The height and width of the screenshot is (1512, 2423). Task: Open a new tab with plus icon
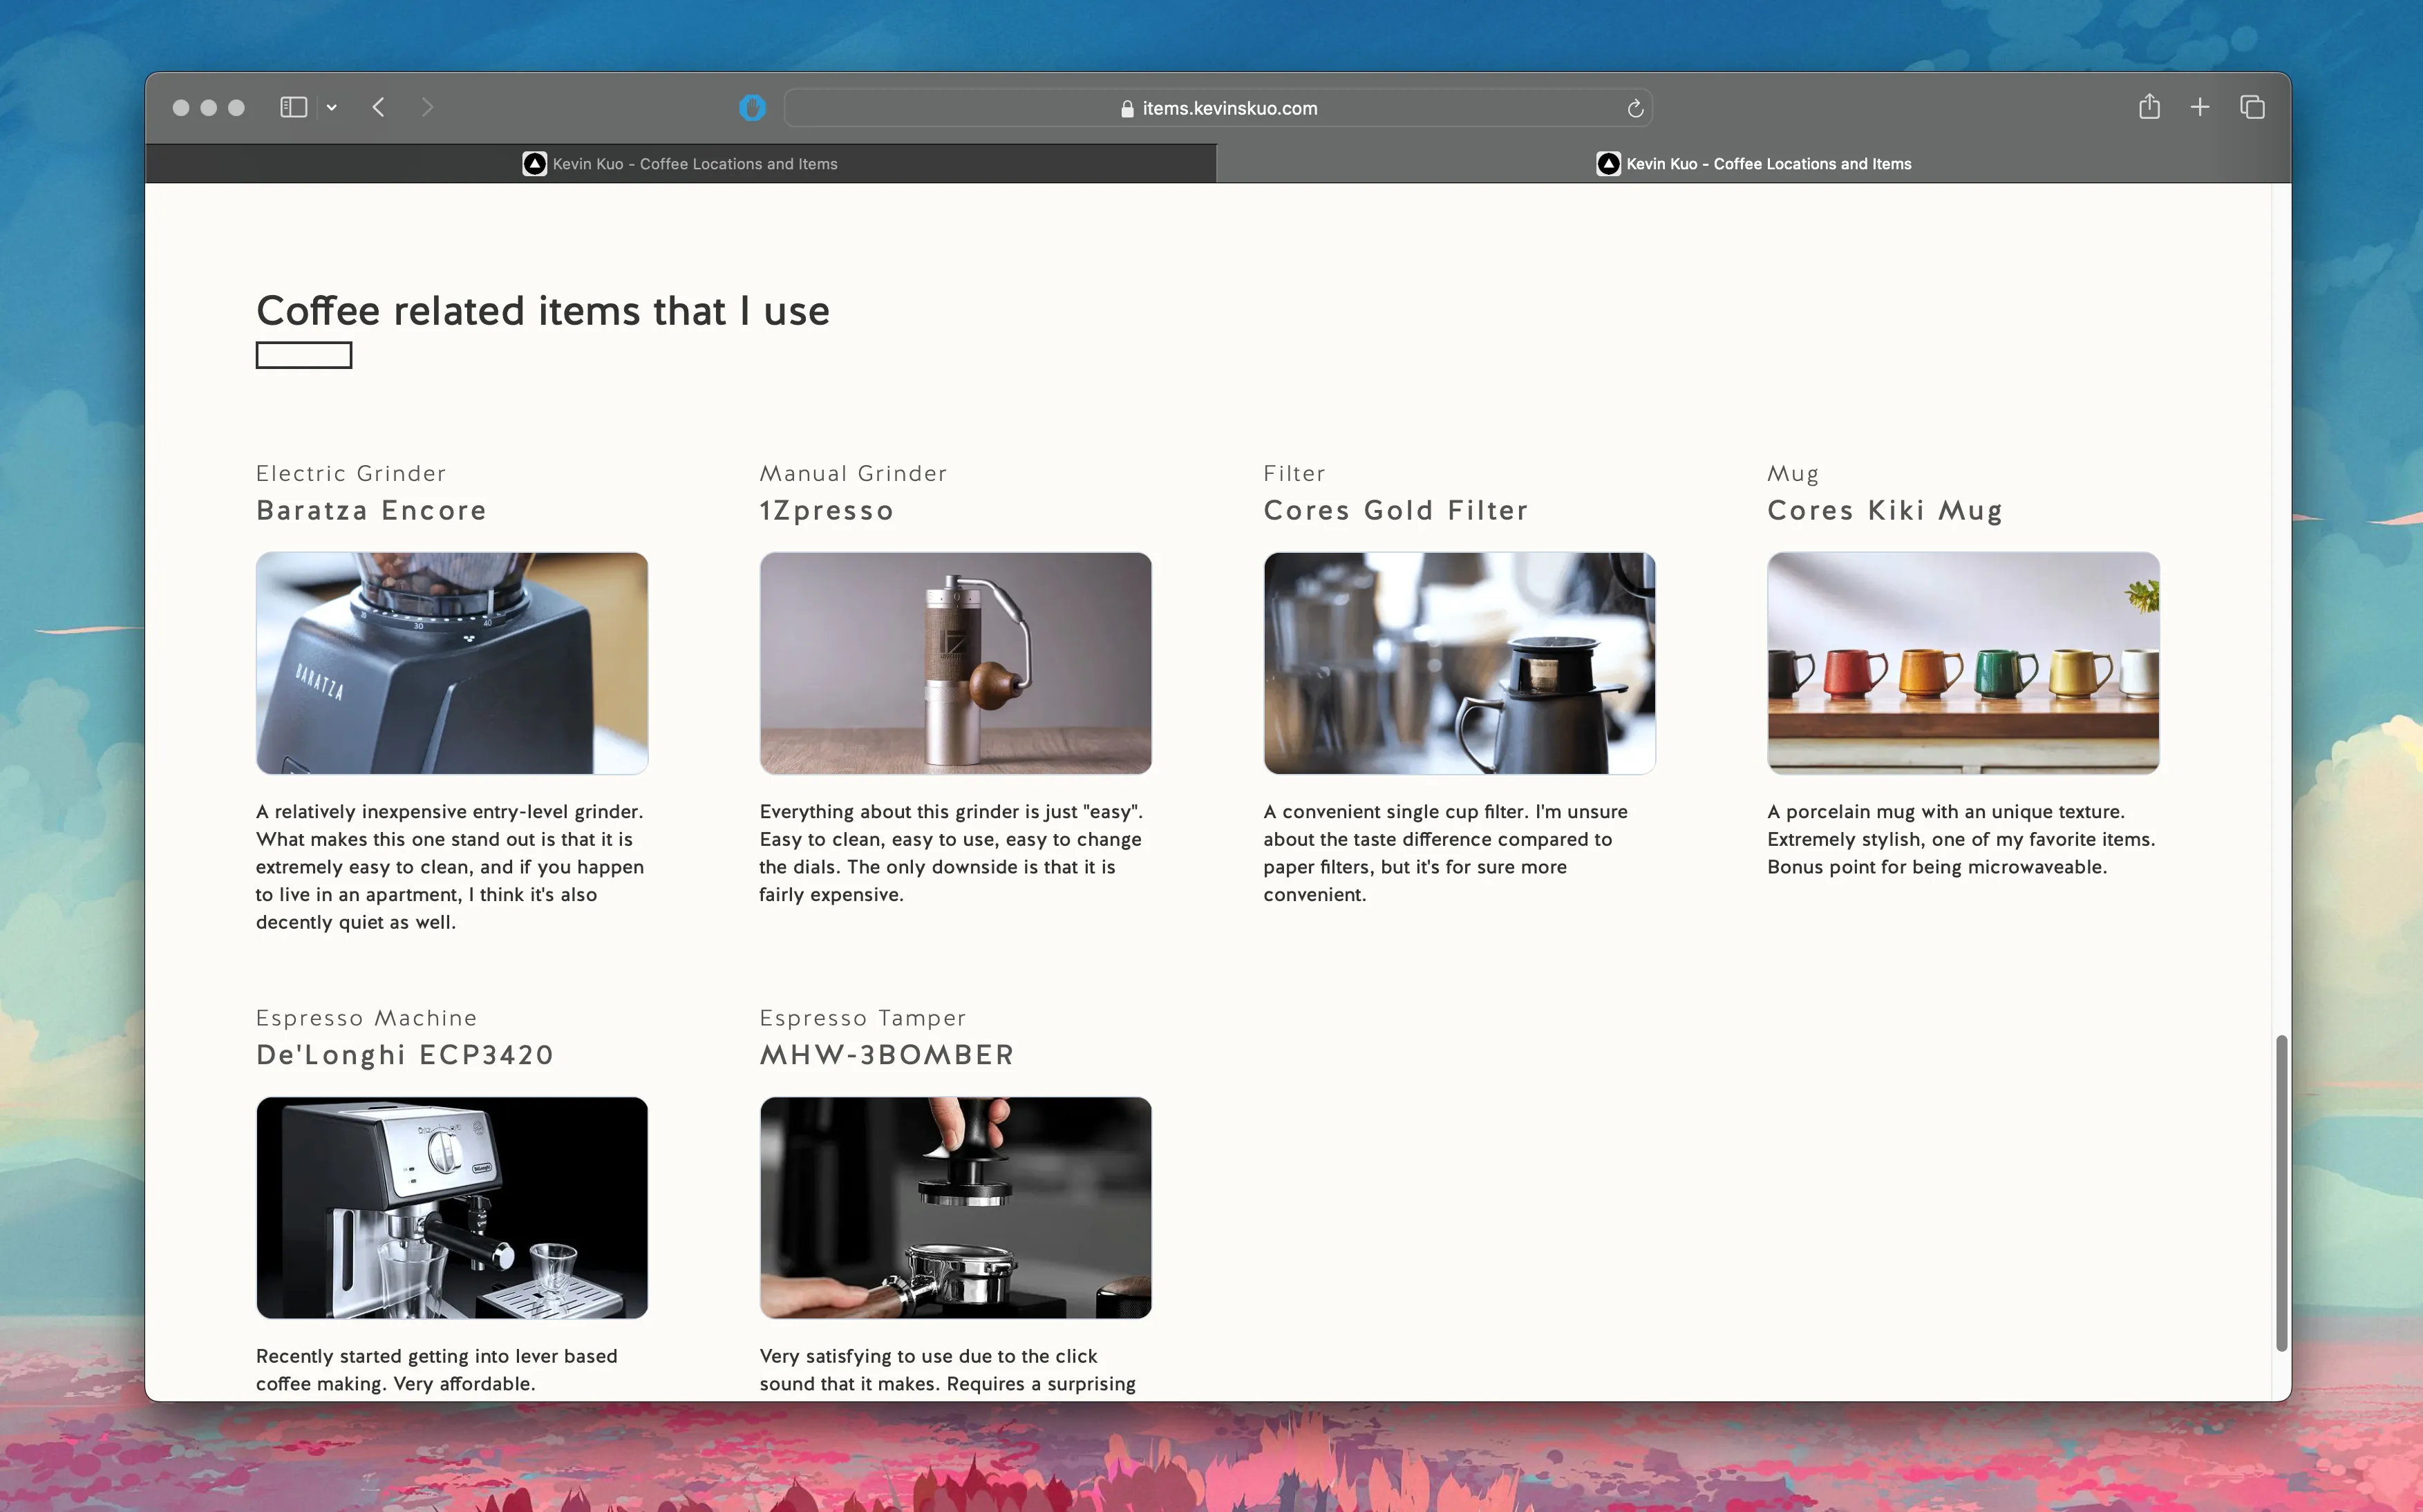pyautogui.click(x=2200, y=107)
